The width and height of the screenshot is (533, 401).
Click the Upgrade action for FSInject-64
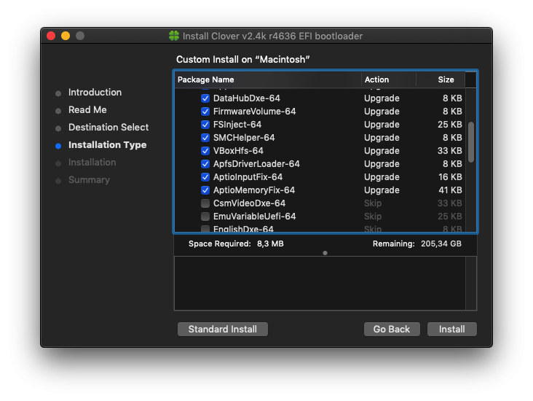click(x=382, y=125)
